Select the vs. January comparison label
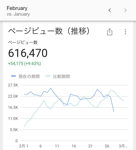Screen dimensions: 136x150 coord(18,14)
